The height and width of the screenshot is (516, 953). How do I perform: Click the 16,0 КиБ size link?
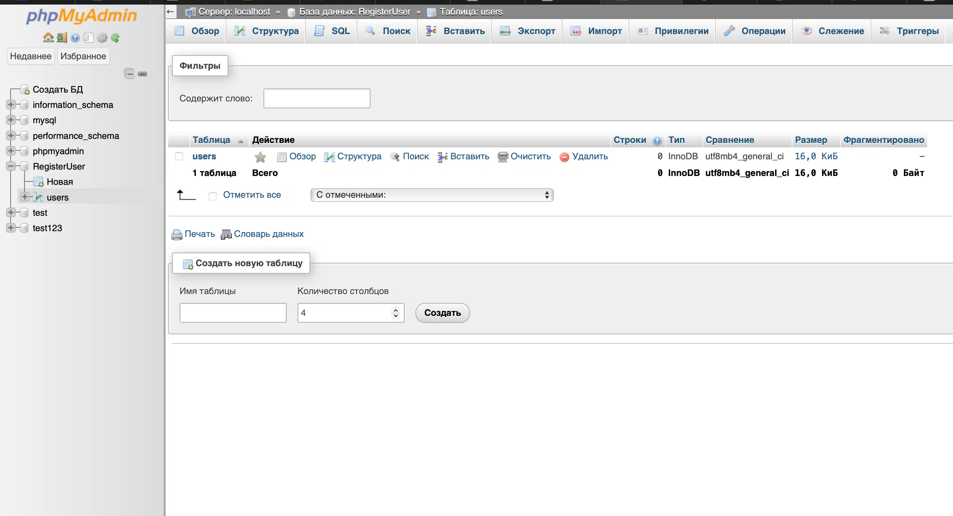click(816, 157)
